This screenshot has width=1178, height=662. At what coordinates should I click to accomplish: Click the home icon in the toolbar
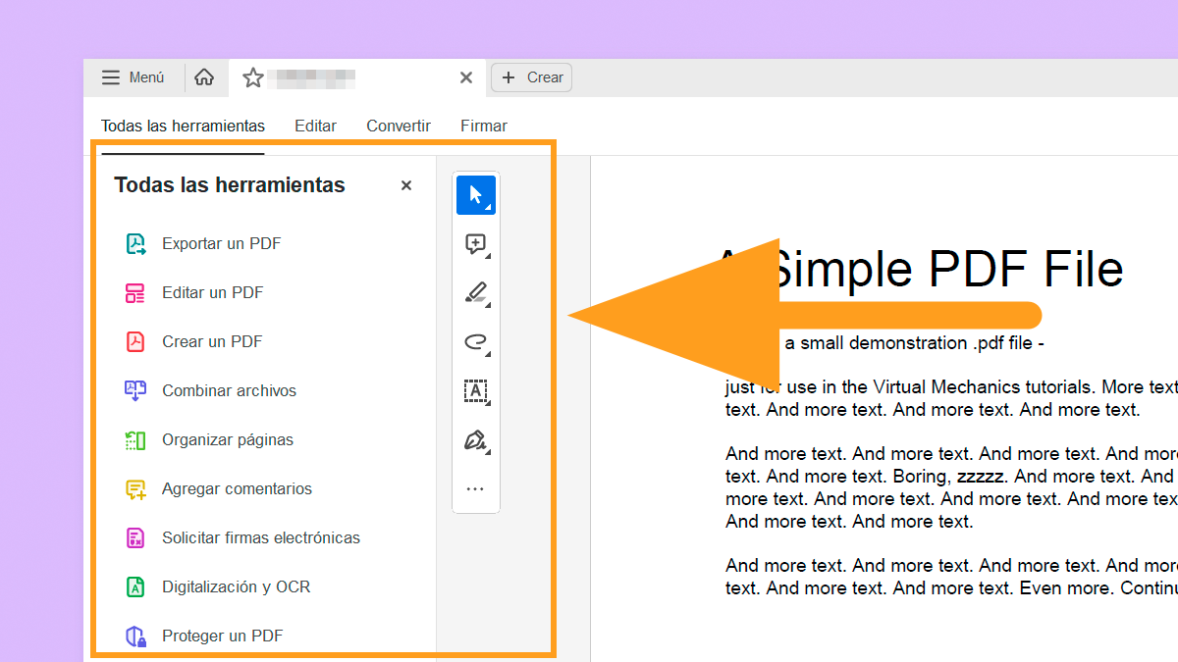[x=205, y=76]
